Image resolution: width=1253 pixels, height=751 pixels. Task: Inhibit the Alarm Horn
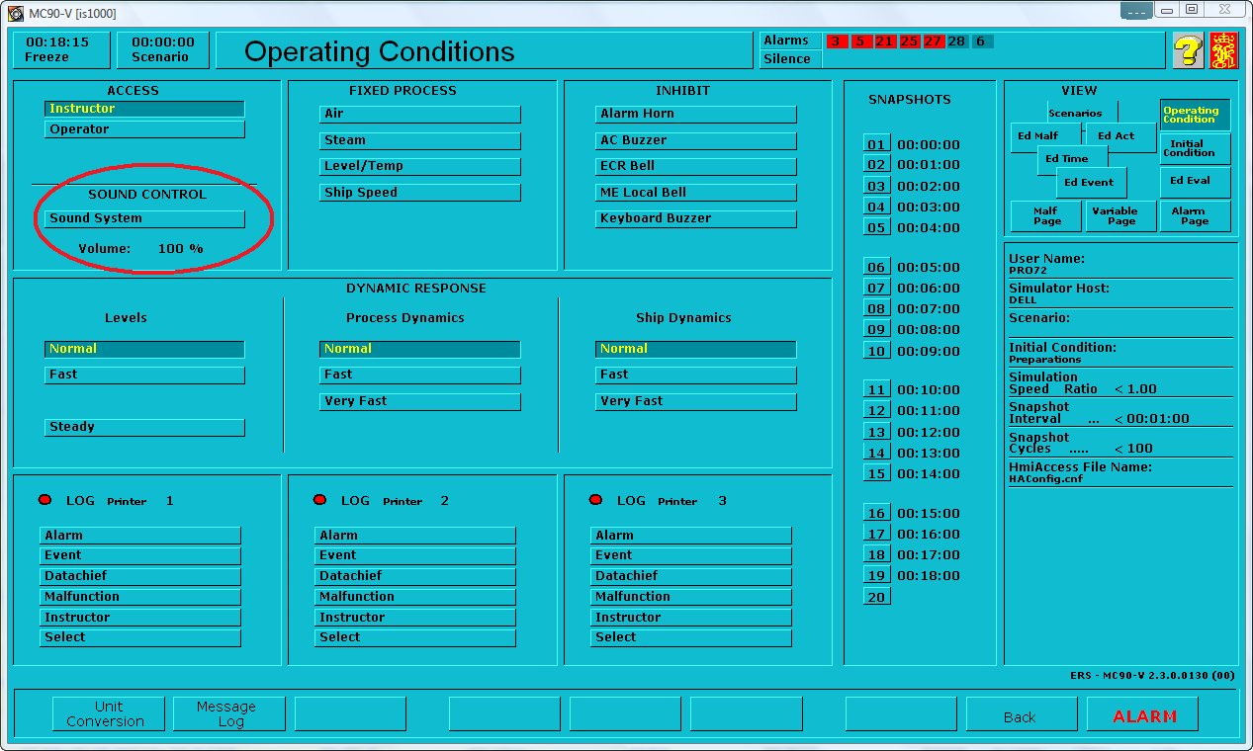click(695, 114)
